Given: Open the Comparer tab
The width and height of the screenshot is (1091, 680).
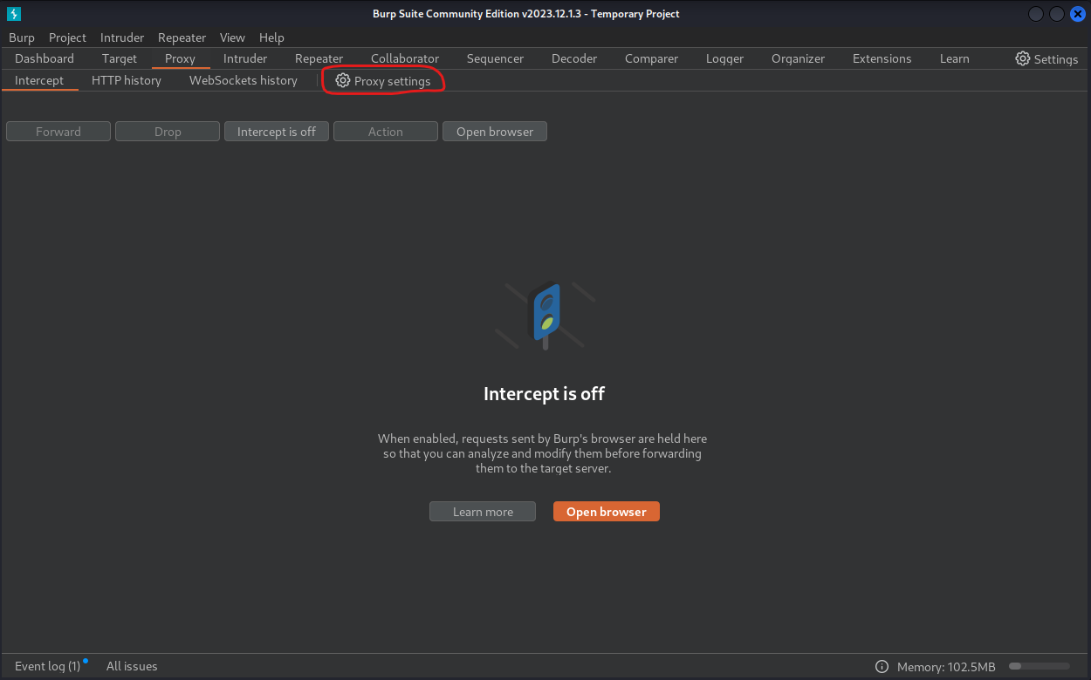Looking at the screenshot, I should point(651,58).
